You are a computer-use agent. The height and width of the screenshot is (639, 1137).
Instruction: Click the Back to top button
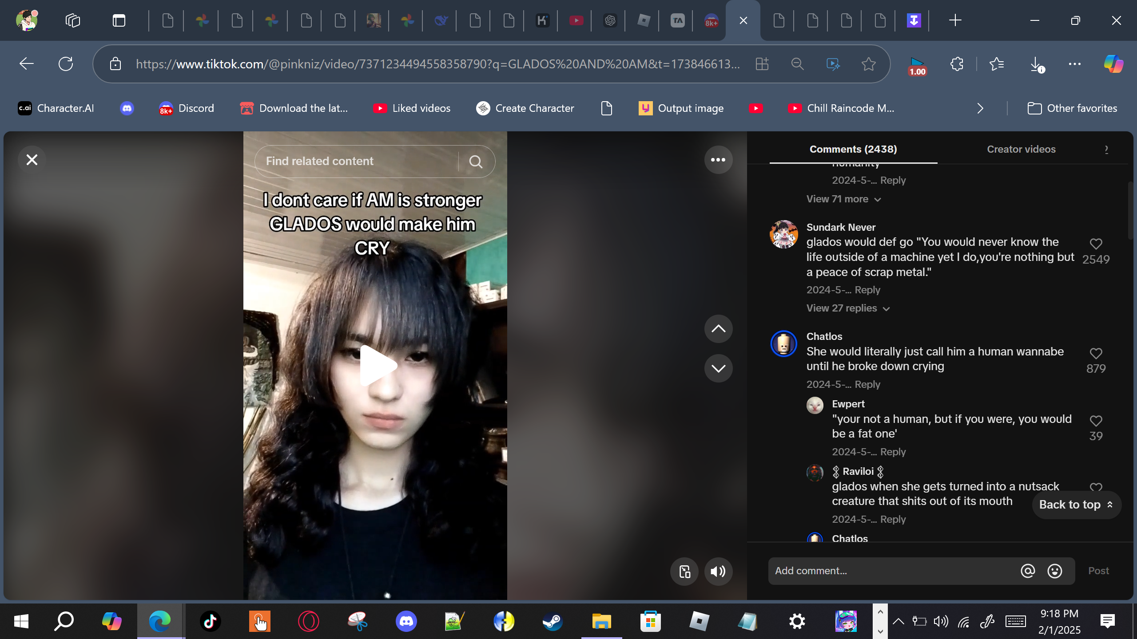point(1076,505)
